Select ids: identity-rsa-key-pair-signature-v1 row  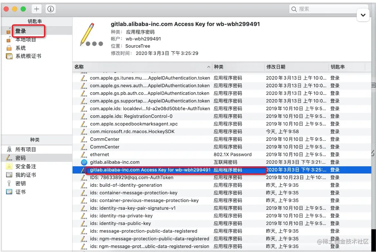(x=222, y=208)
